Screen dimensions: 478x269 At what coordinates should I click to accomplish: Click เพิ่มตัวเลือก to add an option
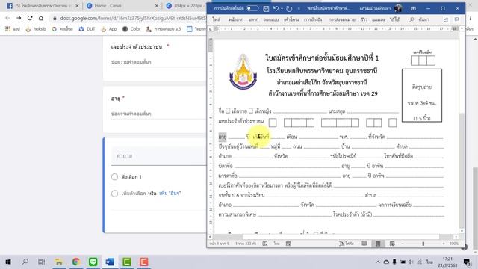(x=134, y=194)
